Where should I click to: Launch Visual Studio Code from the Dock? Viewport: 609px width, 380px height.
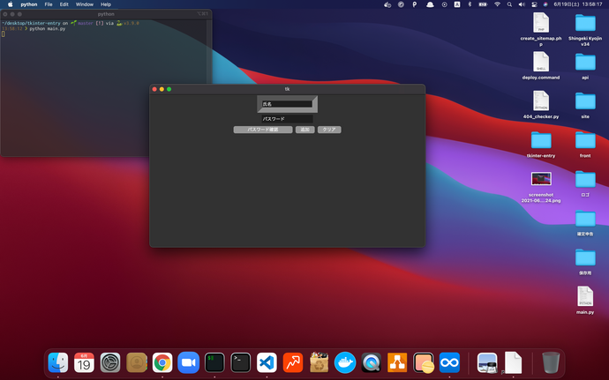coord(267,362)
